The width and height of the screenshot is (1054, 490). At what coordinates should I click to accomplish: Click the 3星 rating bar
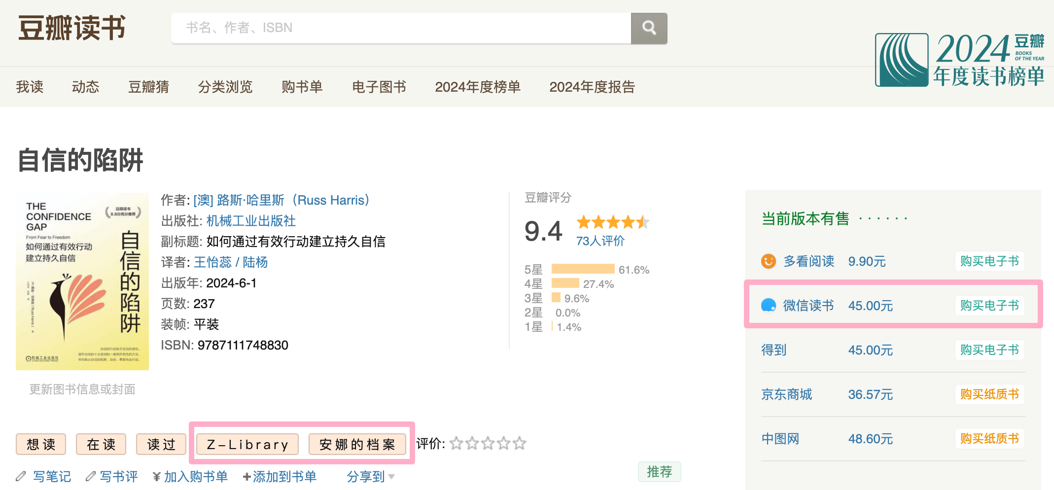556,298
